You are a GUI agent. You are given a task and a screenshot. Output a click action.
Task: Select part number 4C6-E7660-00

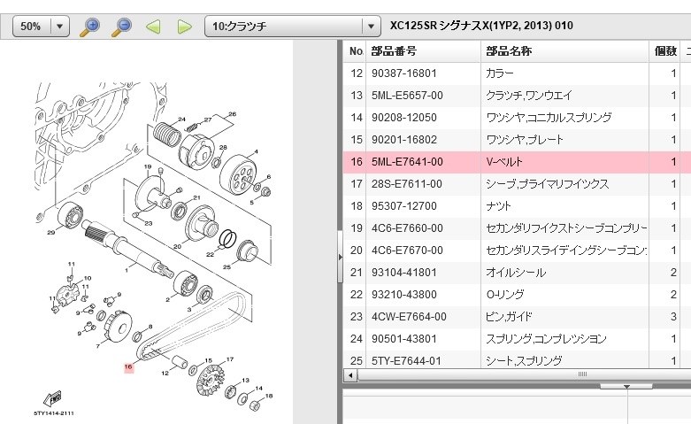pos(407,227)
